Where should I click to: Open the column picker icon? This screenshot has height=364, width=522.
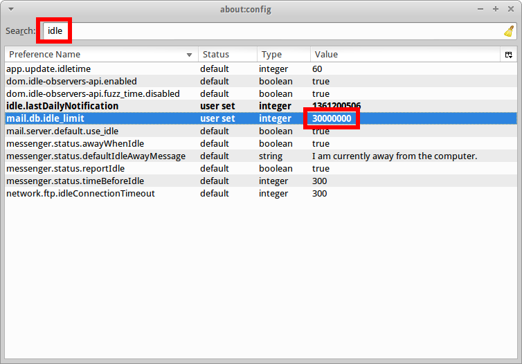pos(509,55)
